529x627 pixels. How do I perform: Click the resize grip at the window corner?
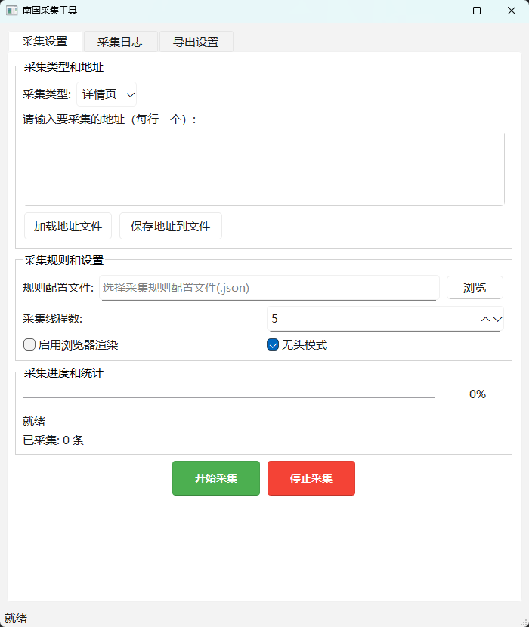pos(524,622)
